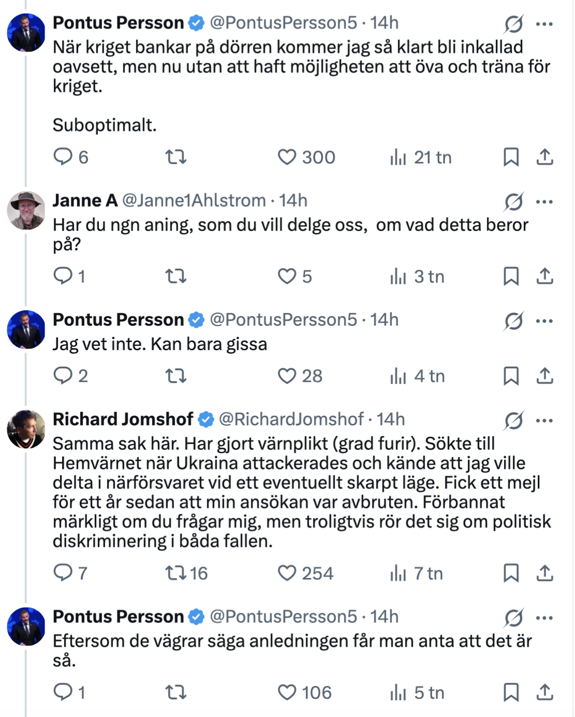The width and height of the screenshot is (575, 717).
Task: Repost Richard Jomshof's tweet with 16 reposts
Action: 176,573
